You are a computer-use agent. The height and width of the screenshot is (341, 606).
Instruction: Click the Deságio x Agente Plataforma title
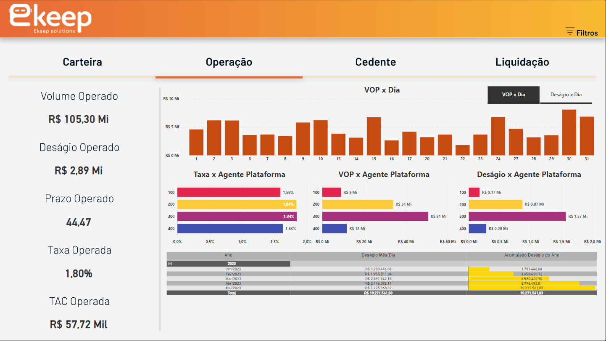click(529, 174)
